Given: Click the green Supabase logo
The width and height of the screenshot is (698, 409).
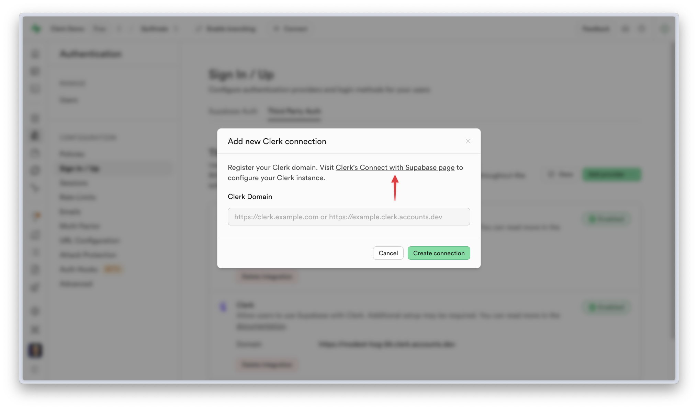Looking at the screenshot, I should (36, 28).
